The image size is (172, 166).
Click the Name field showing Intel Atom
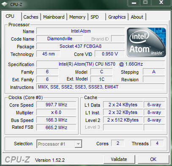[x=81, y=31]
